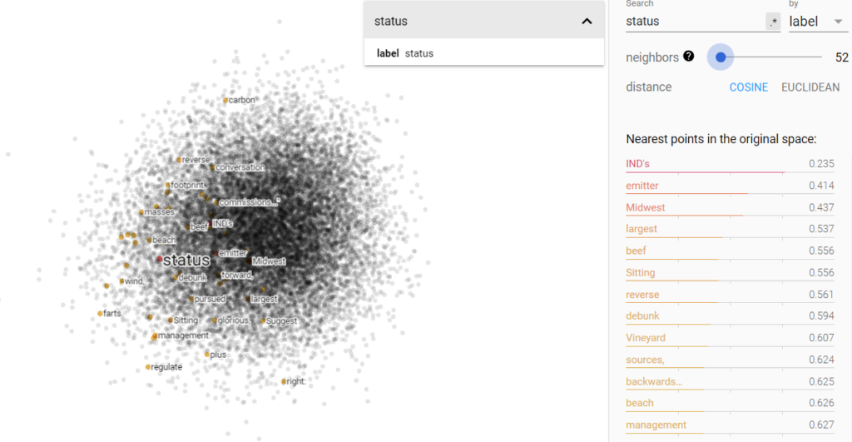This screenshot has width=852, height=442.
Task: Click the orange dot next to 'regulate'
Action: [148, 367]
